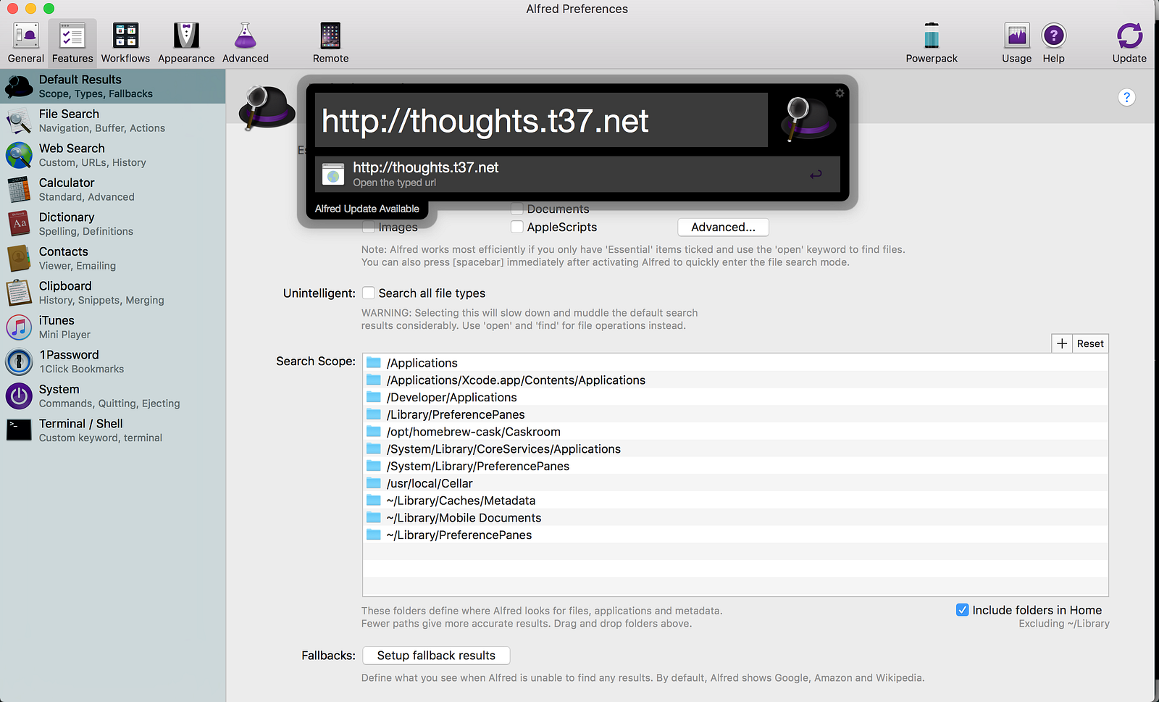Open Dictionary feature settings
1159x702 pixels.
(113, 224)
